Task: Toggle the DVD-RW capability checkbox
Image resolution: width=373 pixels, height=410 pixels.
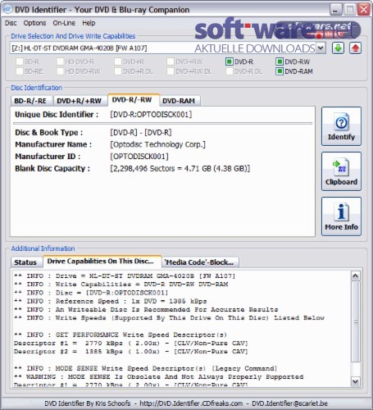Action: [x=280, y=61]
